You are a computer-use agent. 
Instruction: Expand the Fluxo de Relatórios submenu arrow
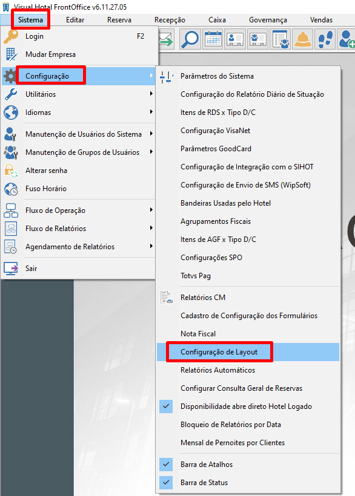pyautogui.click(x=151, y=228)
